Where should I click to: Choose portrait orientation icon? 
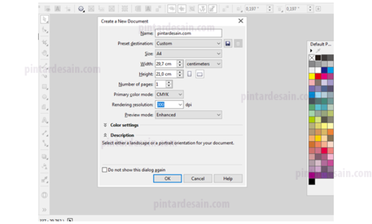point(190,74)
